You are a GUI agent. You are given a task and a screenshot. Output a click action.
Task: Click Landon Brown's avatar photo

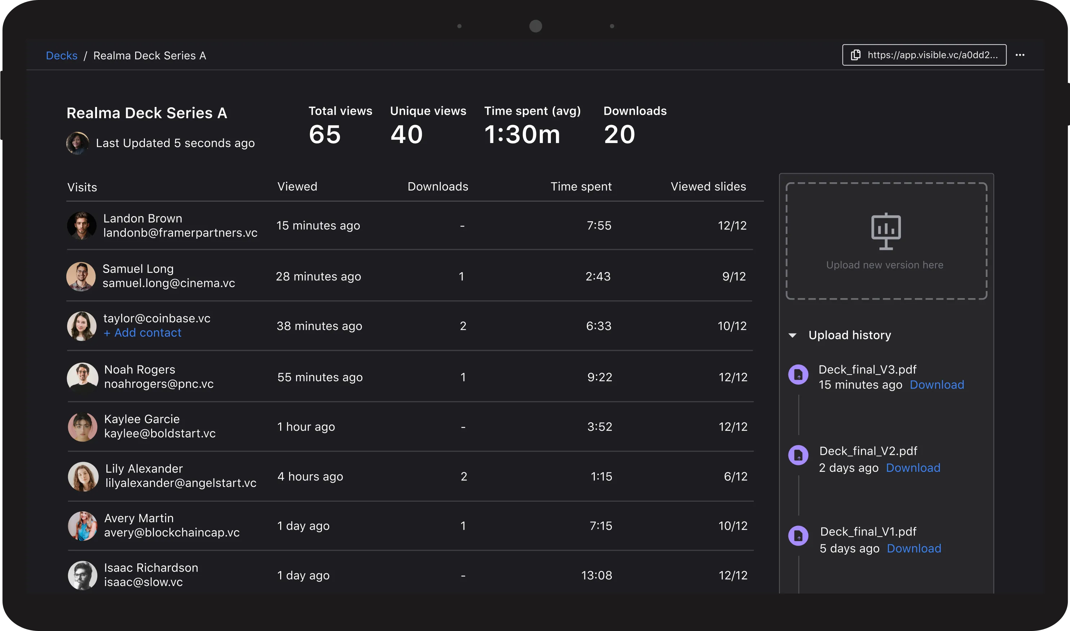(x=82, y=226)
